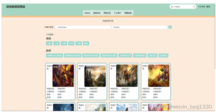The width and height of the screenshot is (216, 112).
Task: Click the 胜率2 value
Action: 92,97
